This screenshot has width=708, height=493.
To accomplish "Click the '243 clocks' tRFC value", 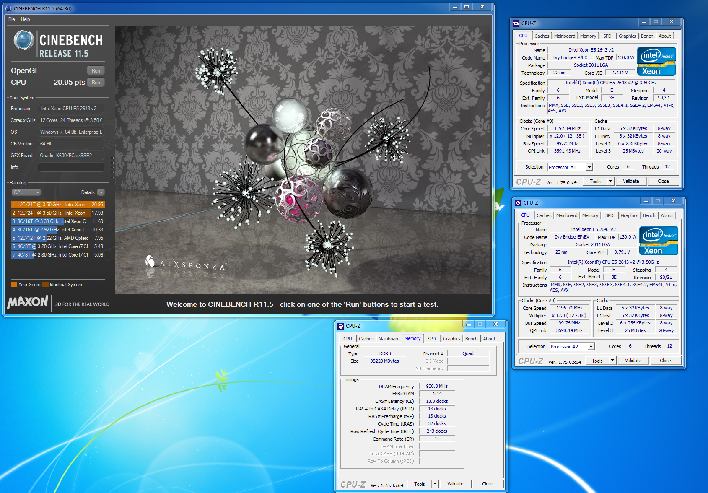I will click(x=437, y=431).
